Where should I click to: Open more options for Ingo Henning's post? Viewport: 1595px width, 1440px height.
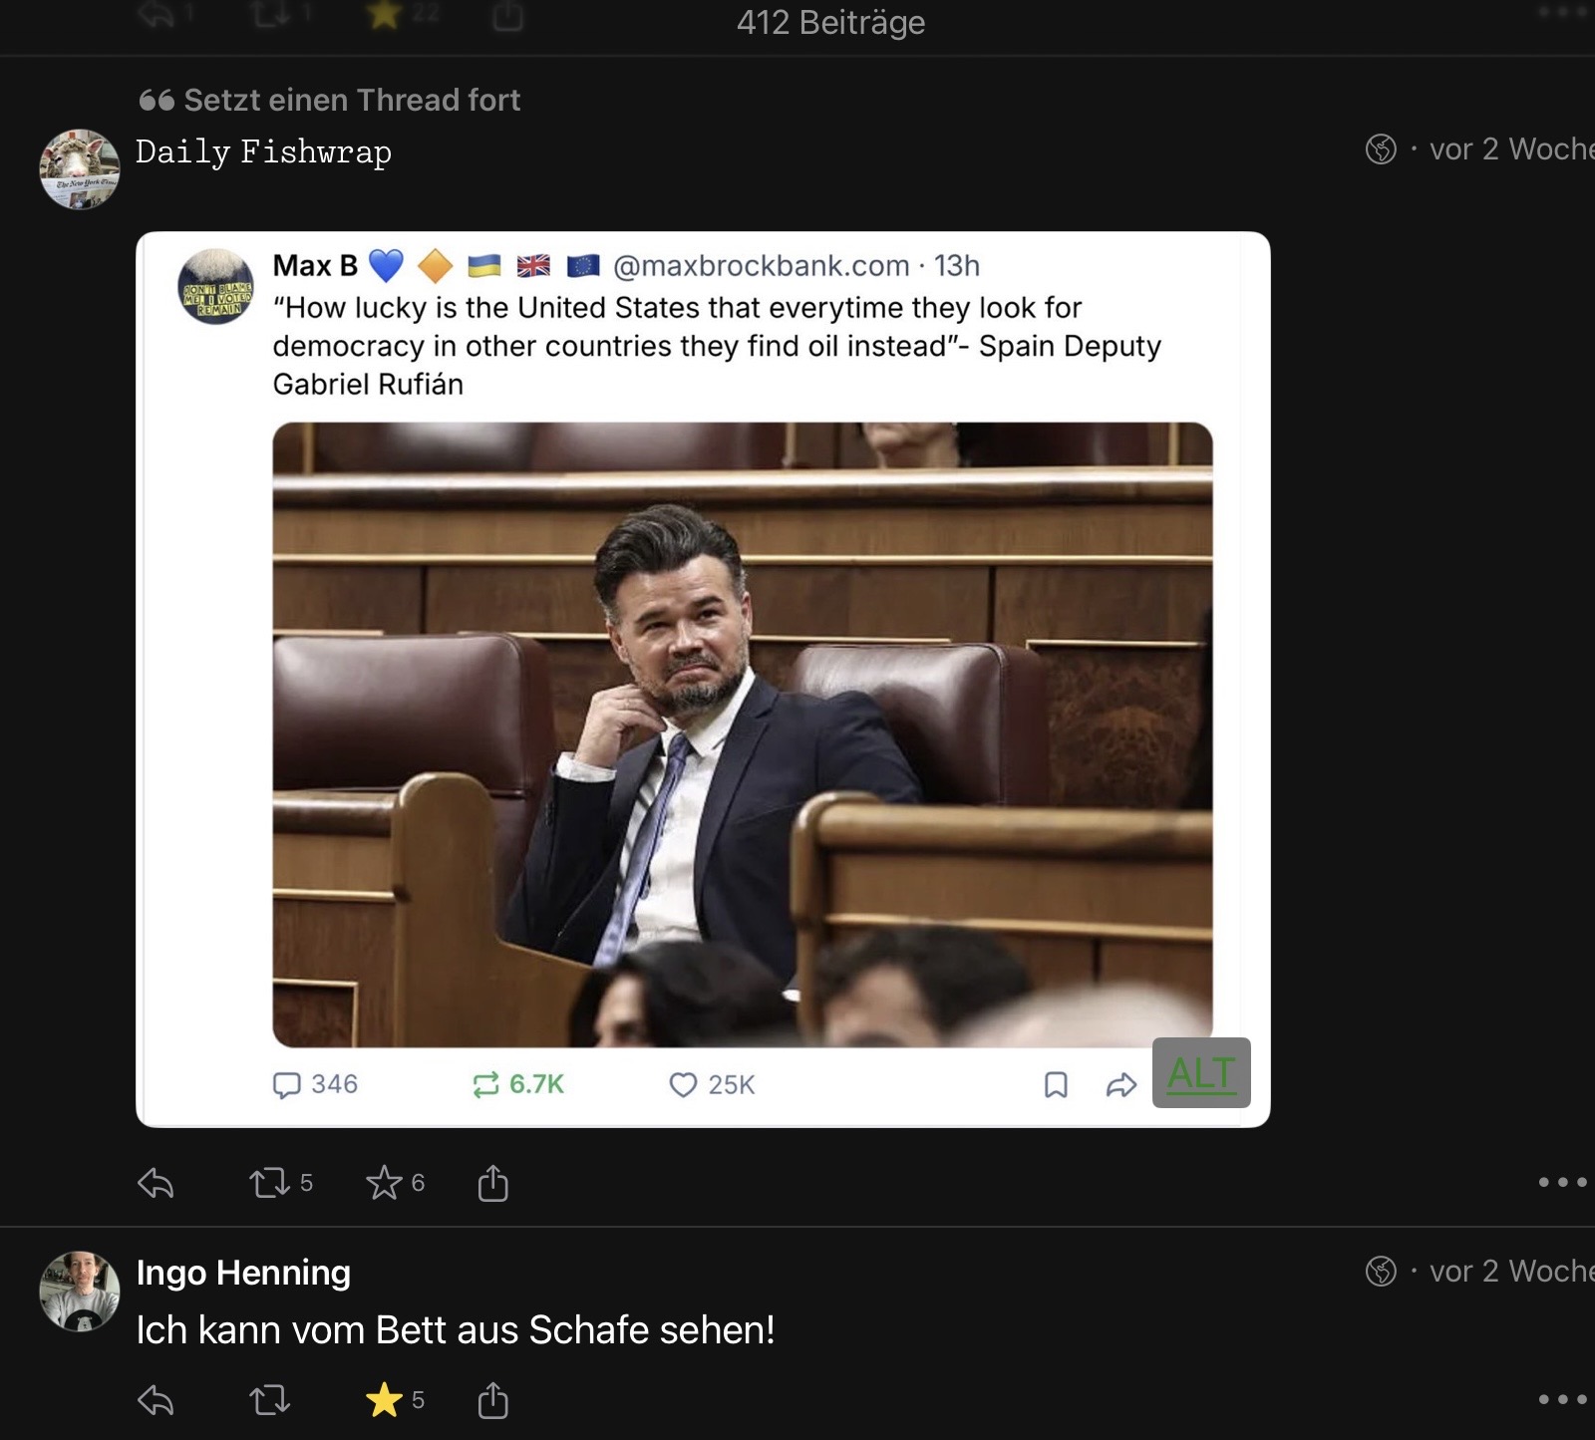[x=1561, y=1400]
